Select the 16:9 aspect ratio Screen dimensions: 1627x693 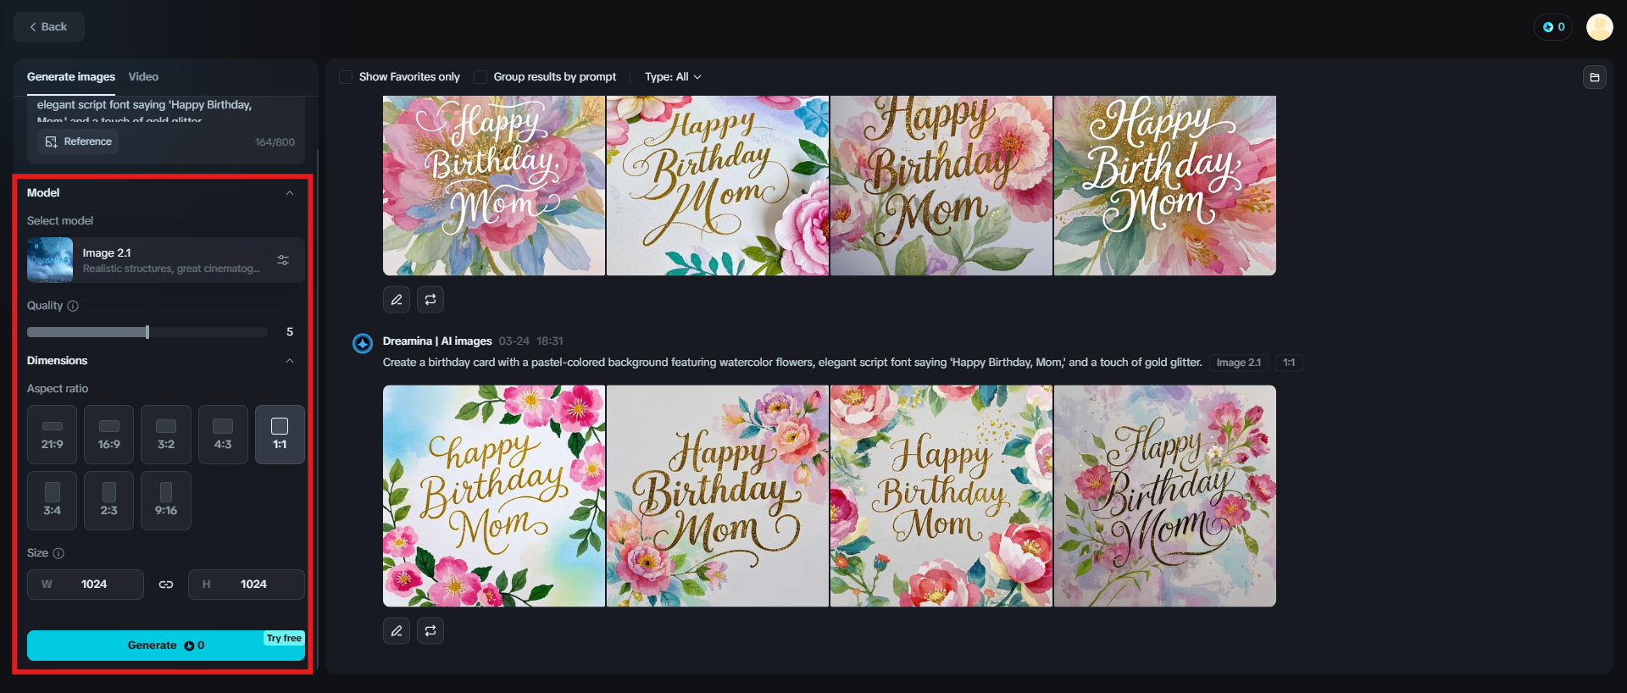(109, 435)
